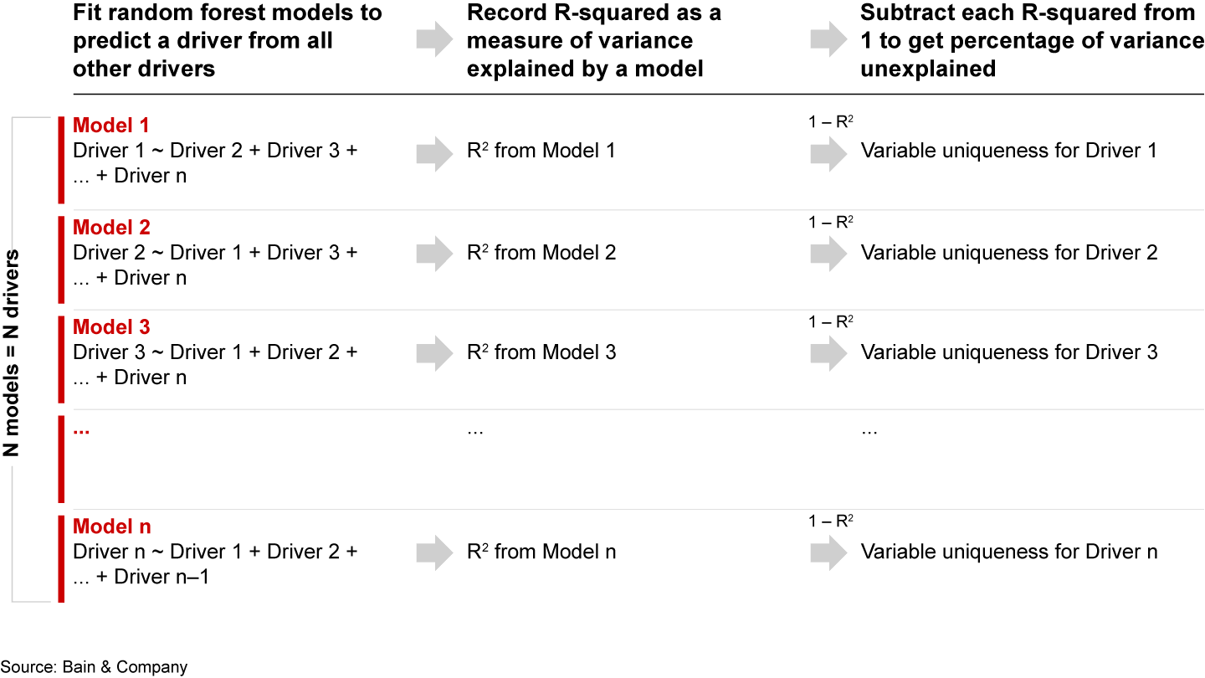
Task: Click the 'Record R-squared as a measure' column header
Action: (x=593, y=40)
